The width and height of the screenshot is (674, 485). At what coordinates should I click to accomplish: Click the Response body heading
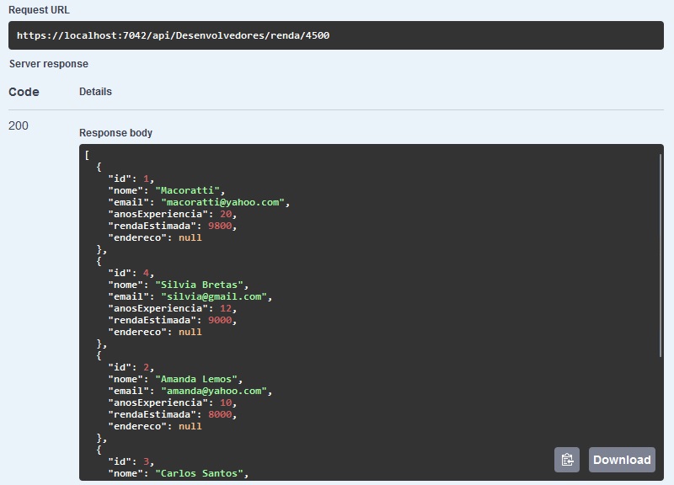point(115,133)
